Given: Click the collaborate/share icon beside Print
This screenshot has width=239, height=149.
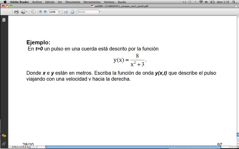Looking at the screenshot, I should point(23,12).
